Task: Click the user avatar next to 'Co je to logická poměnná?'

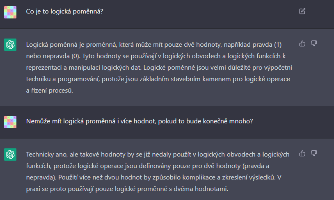Action: [x=10, y=12]
